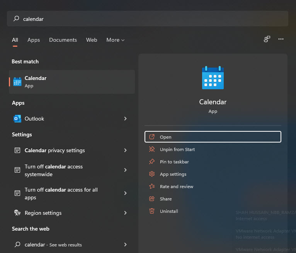This screenshot has width=296, height=253.
Task: Click the Calendar title in the details pane
Action: point(213,102)
